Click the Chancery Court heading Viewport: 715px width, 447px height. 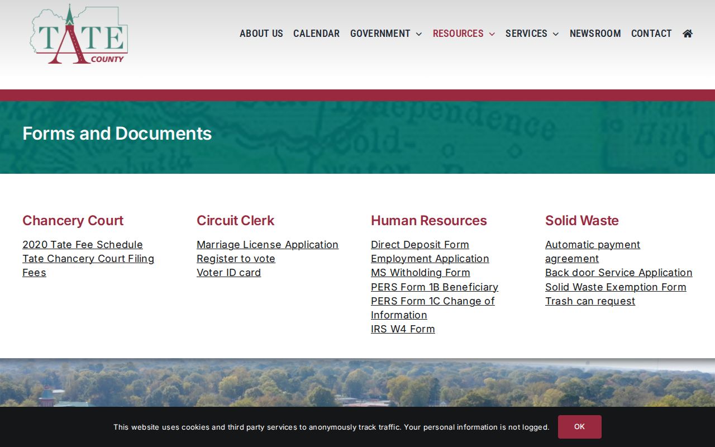click(73, 221)
